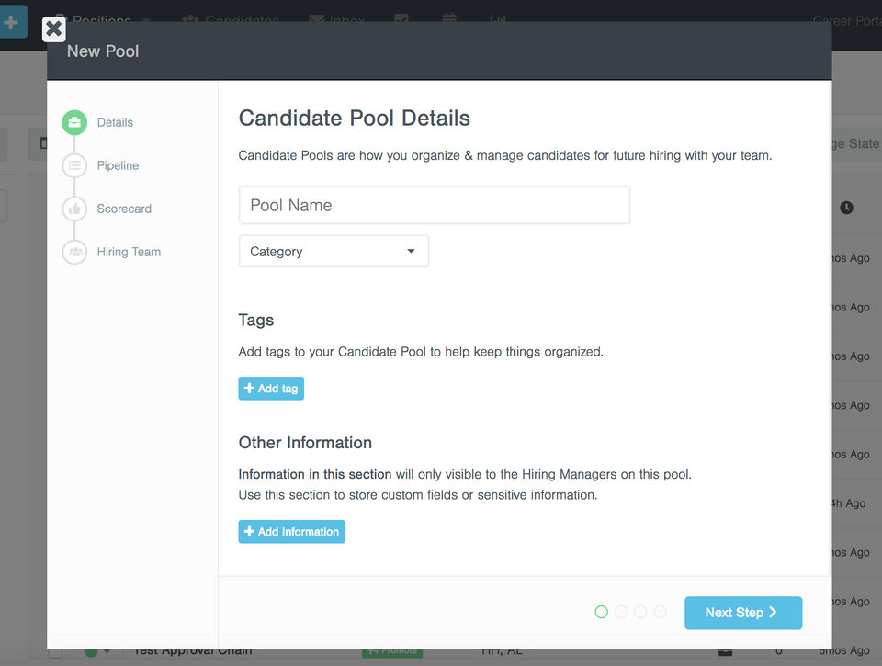The height and width of the screenshot is (666, 882).
Task: Click the clock icon column header
Action: (846, 209)
